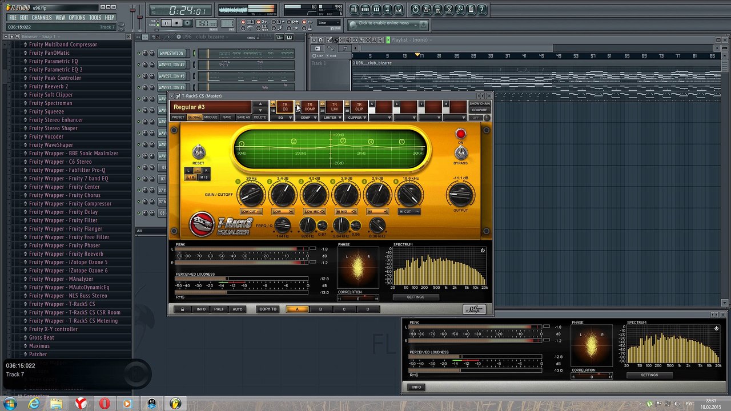Click the playlist magnet snap icon
731x411 pixels.
pos(320,40)
